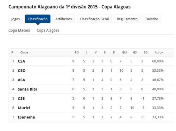The width and height of the screenshot is (176, 131).
Task: Open the Ipanema club entry
Action: click(26, 117)
